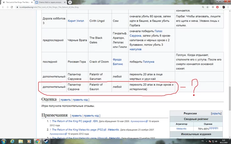Jump up via arrow of reference 1

50,121
